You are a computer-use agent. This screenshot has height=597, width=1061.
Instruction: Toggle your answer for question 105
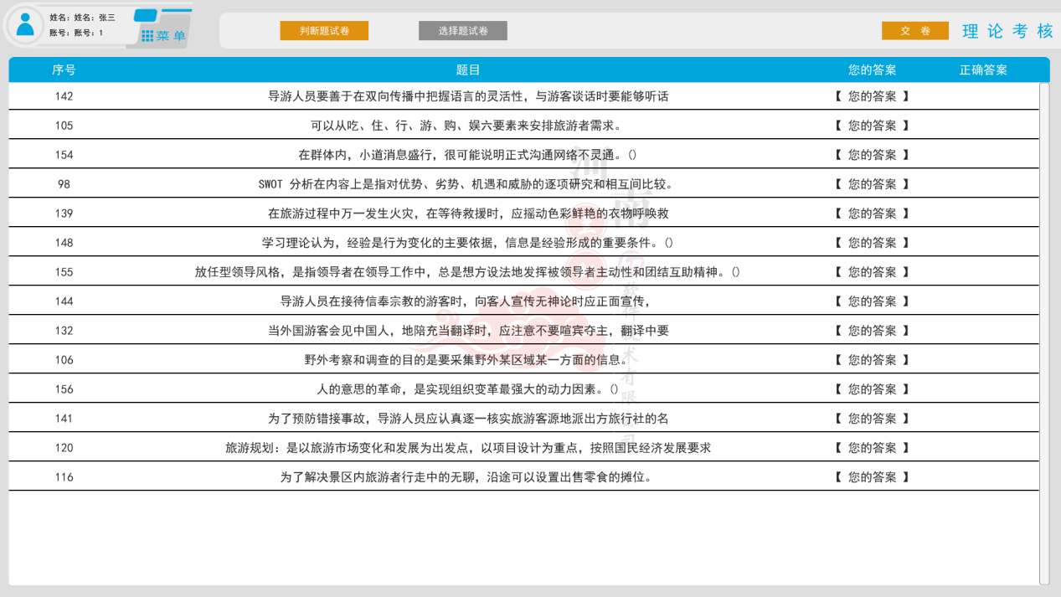(872, 126)
